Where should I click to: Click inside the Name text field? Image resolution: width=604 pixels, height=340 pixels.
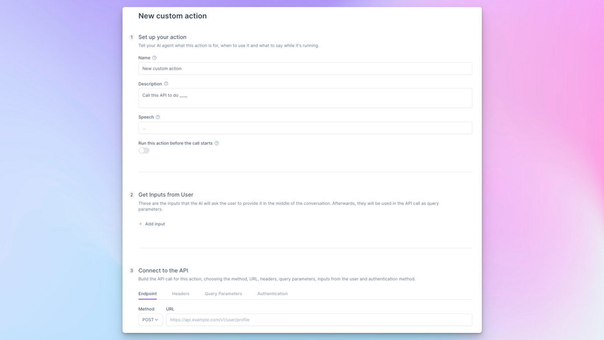click(x=305, y=68)
